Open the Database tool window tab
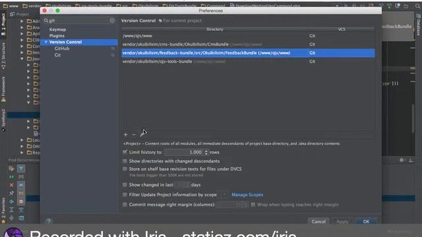 pos(419,26)
